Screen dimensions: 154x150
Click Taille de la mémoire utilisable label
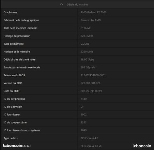point(20,28)
